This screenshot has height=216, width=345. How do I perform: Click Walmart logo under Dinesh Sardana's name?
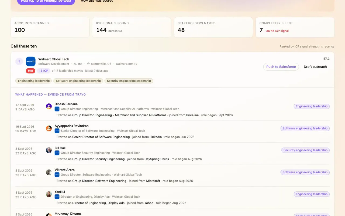[57, 109]
